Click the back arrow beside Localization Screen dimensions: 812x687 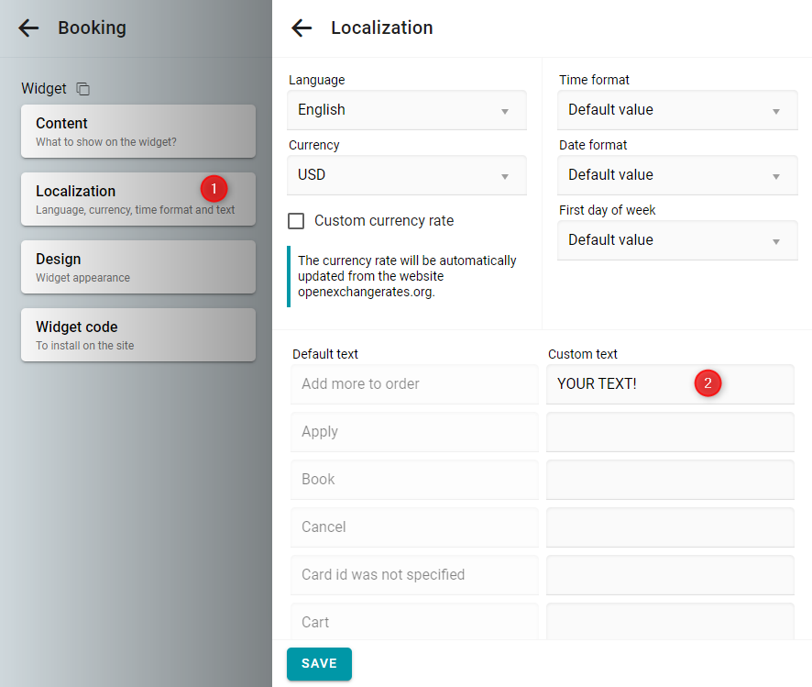[x=302, y=28]
